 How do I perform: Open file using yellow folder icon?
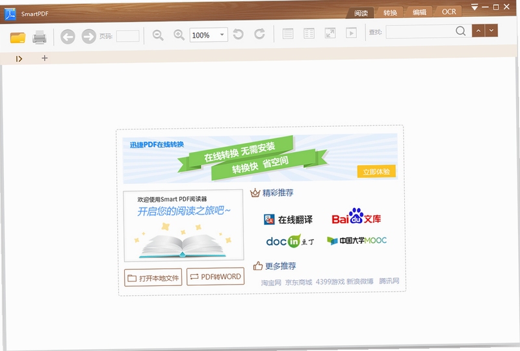tap(18, 38)
